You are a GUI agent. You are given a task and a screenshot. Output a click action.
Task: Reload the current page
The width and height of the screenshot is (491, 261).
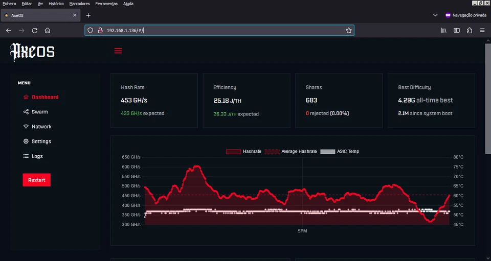[x=35, y=31]
